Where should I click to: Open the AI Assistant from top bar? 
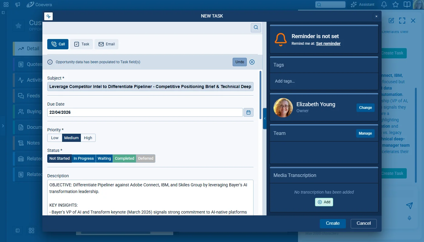pyautogui.click(x=363, y=5)
